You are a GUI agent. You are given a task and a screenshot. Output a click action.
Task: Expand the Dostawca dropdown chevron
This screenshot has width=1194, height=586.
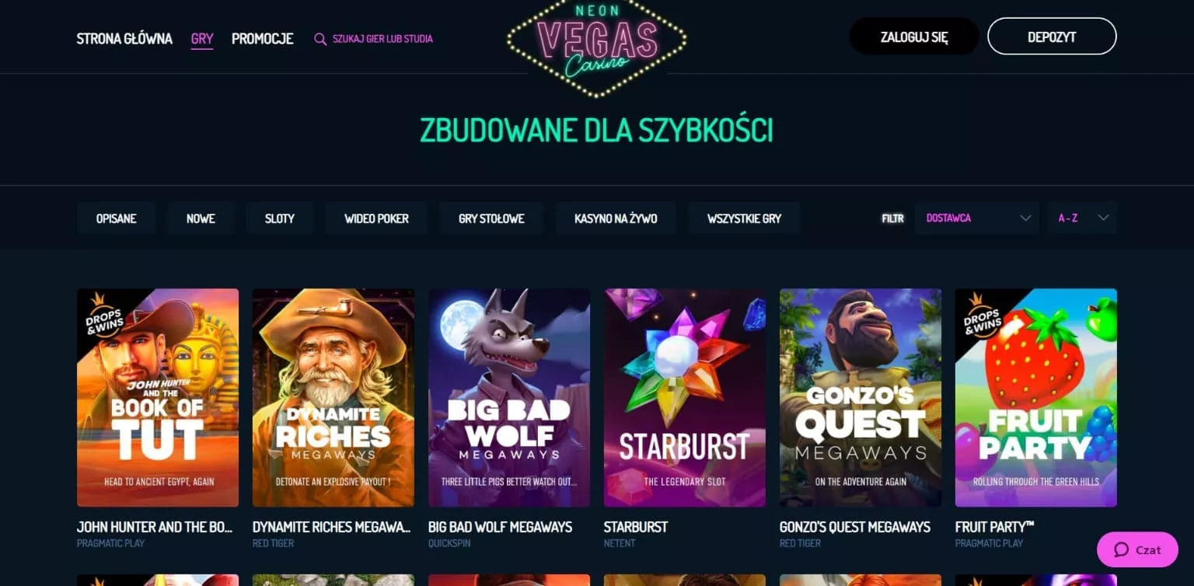1025,218
